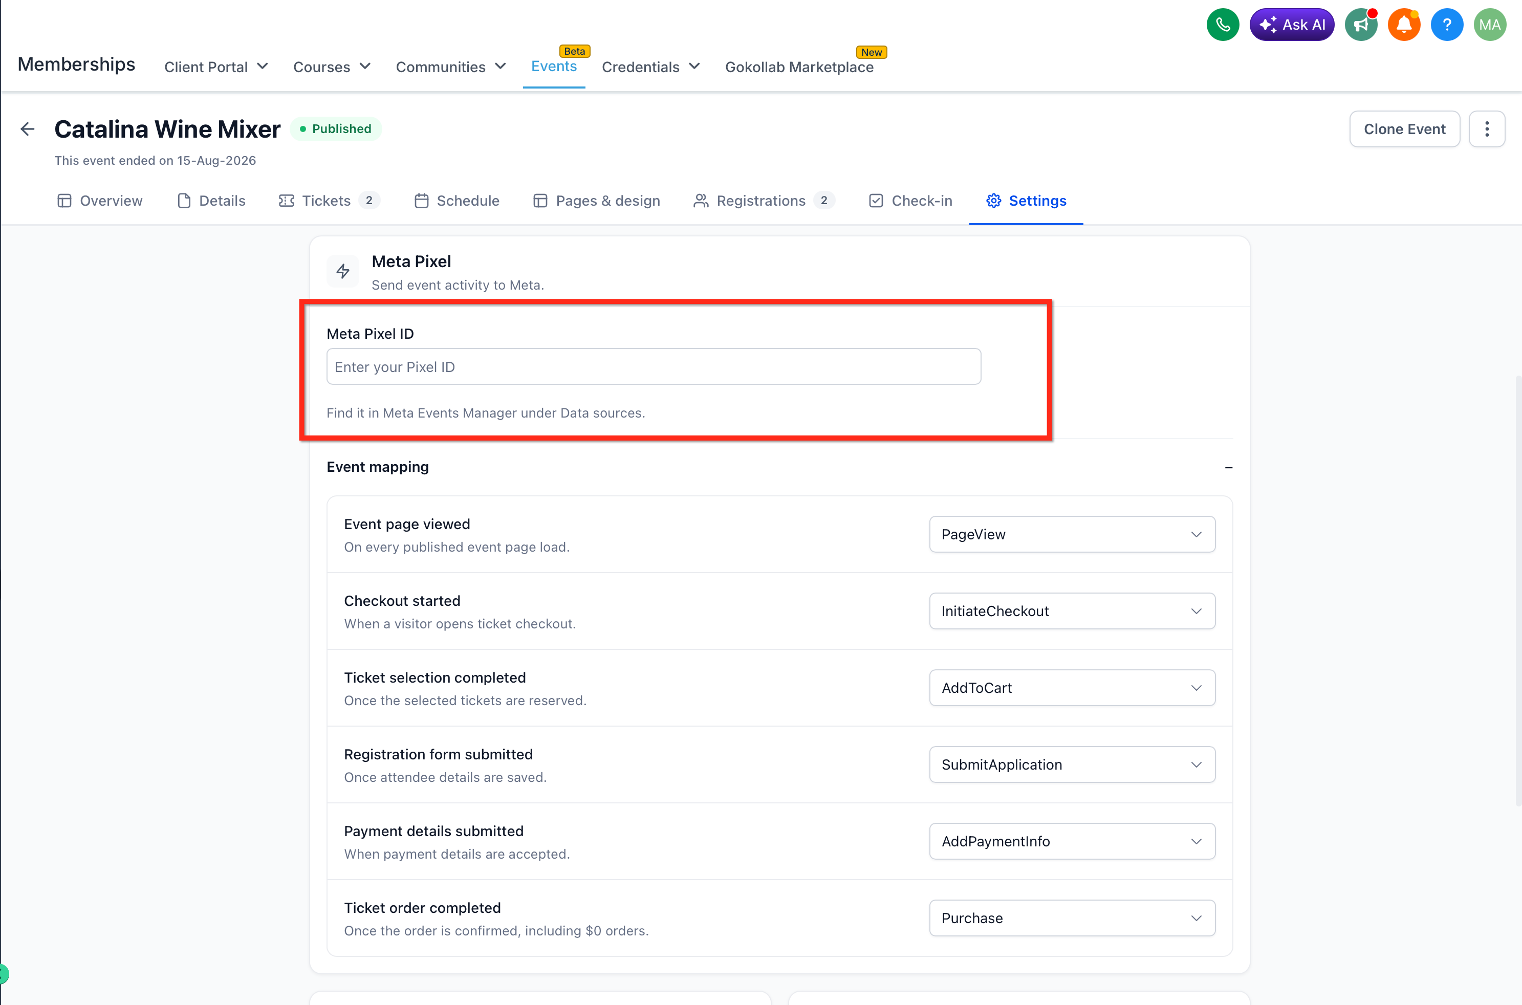Image resolution: width=1522 pixels, height=1005 pixels.
Task: Click the Details tab document icon
Action: point(184,201)
